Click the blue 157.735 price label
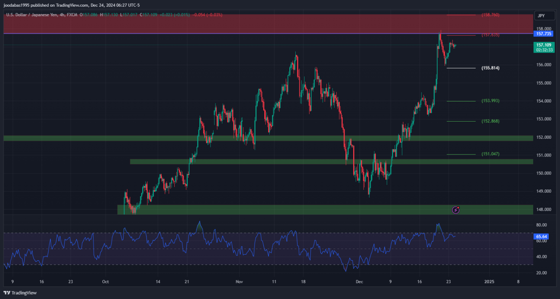Screen dimensions: 560x299 coord(544,34)
